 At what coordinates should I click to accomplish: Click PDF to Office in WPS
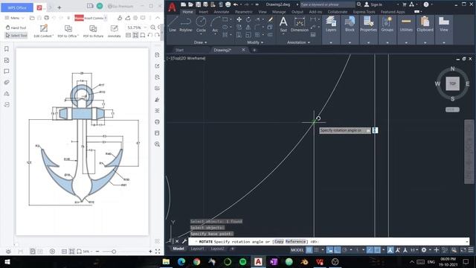pos(68,31)
